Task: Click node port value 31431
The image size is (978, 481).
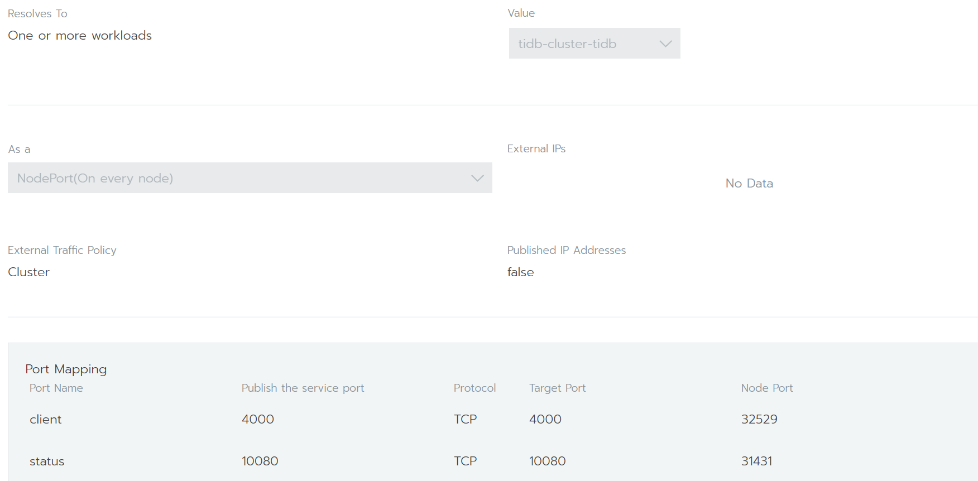Action: 757,461
